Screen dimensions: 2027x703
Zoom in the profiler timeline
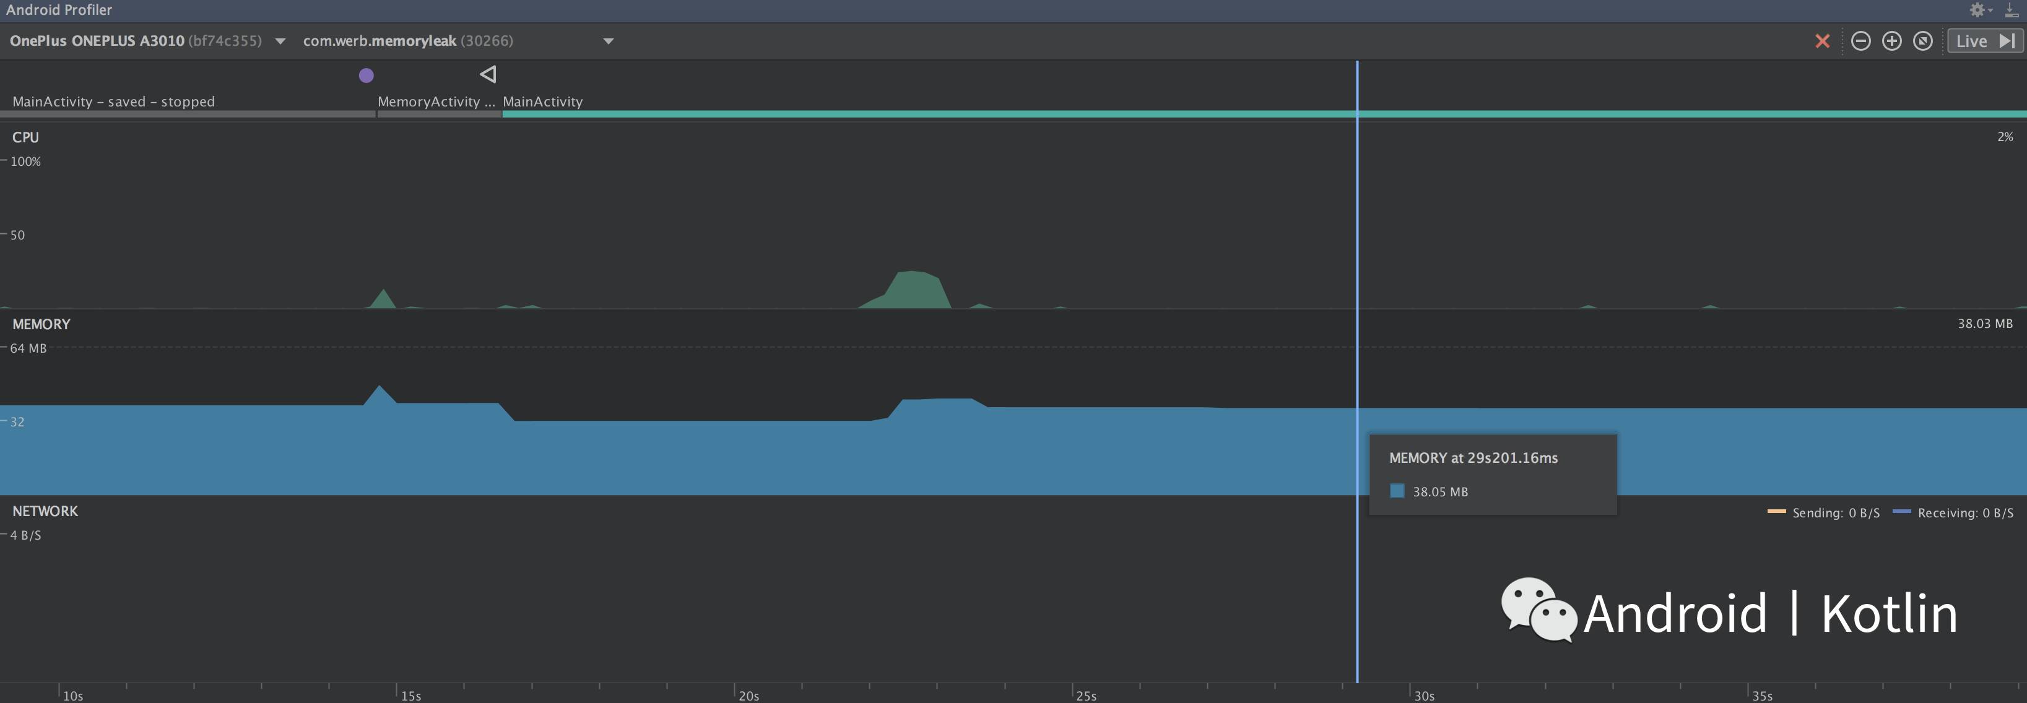coord(1891,41)
